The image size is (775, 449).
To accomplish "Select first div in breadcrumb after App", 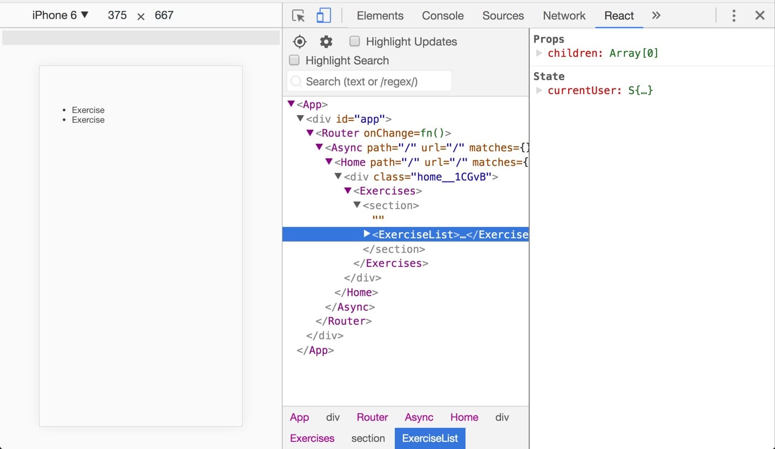I will click(x=333, y=417).
